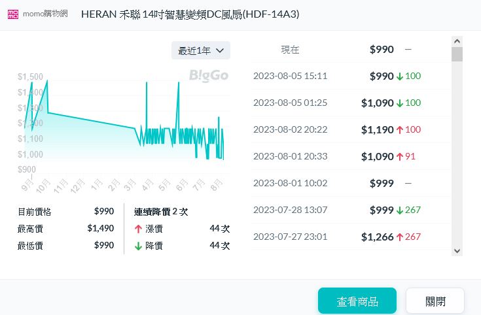Click green down arrow on 2023-07-28 13:07 row
The image size is (481, 315).
pos(400,210)
